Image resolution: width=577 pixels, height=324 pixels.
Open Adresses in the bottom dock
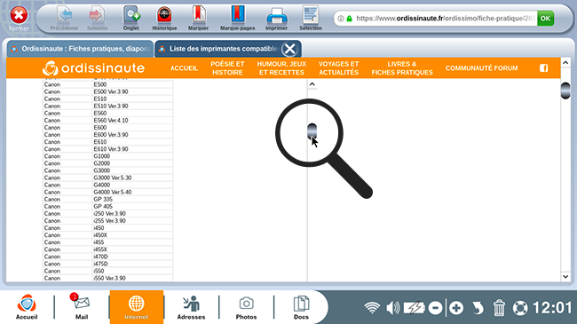[x=191, y=307]
